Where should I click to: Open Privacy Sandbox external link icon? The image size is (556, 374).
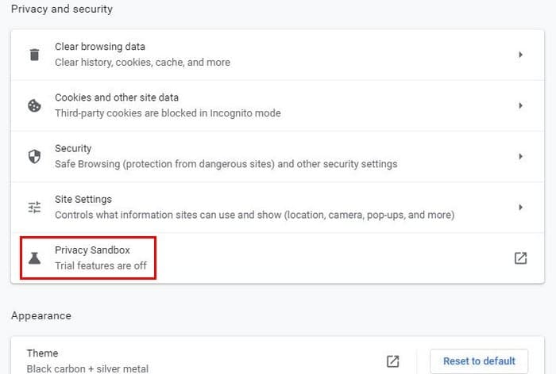pyautogui.click(x=520, y=258)
